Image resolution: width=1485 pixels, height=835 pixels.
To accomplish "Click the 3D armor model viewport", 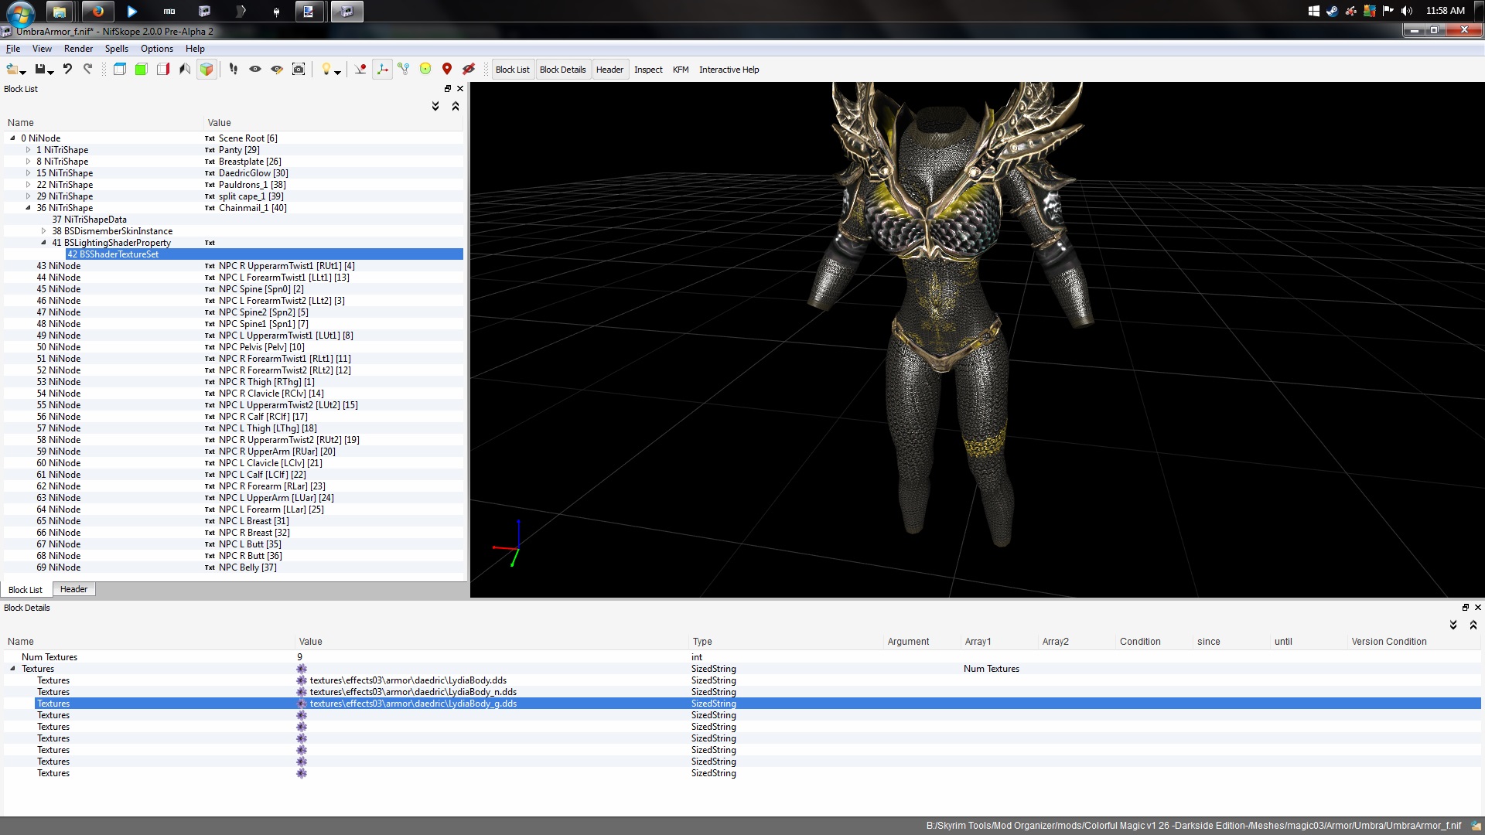I will click(x=977, y=339).
